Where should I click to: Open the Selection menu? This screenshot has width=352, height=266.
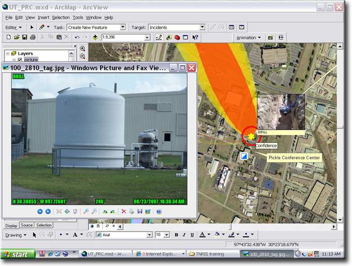click(61, 17)
